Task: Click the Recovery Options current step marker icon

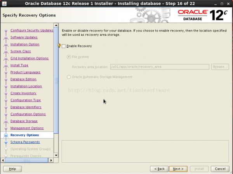Action: click(x=6, y=136)
